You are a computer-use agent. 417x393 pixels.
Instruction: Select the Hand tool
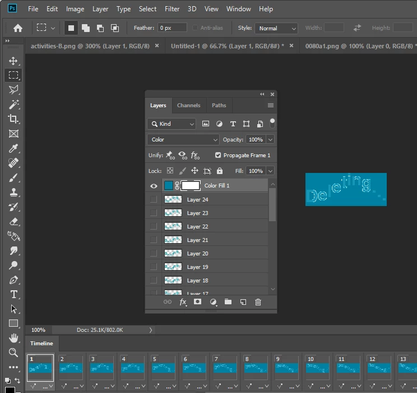click(13, 338)
